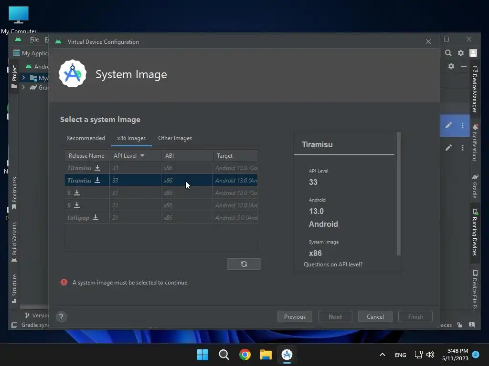
Task: Click the Next button
Action: coord(335,316)
